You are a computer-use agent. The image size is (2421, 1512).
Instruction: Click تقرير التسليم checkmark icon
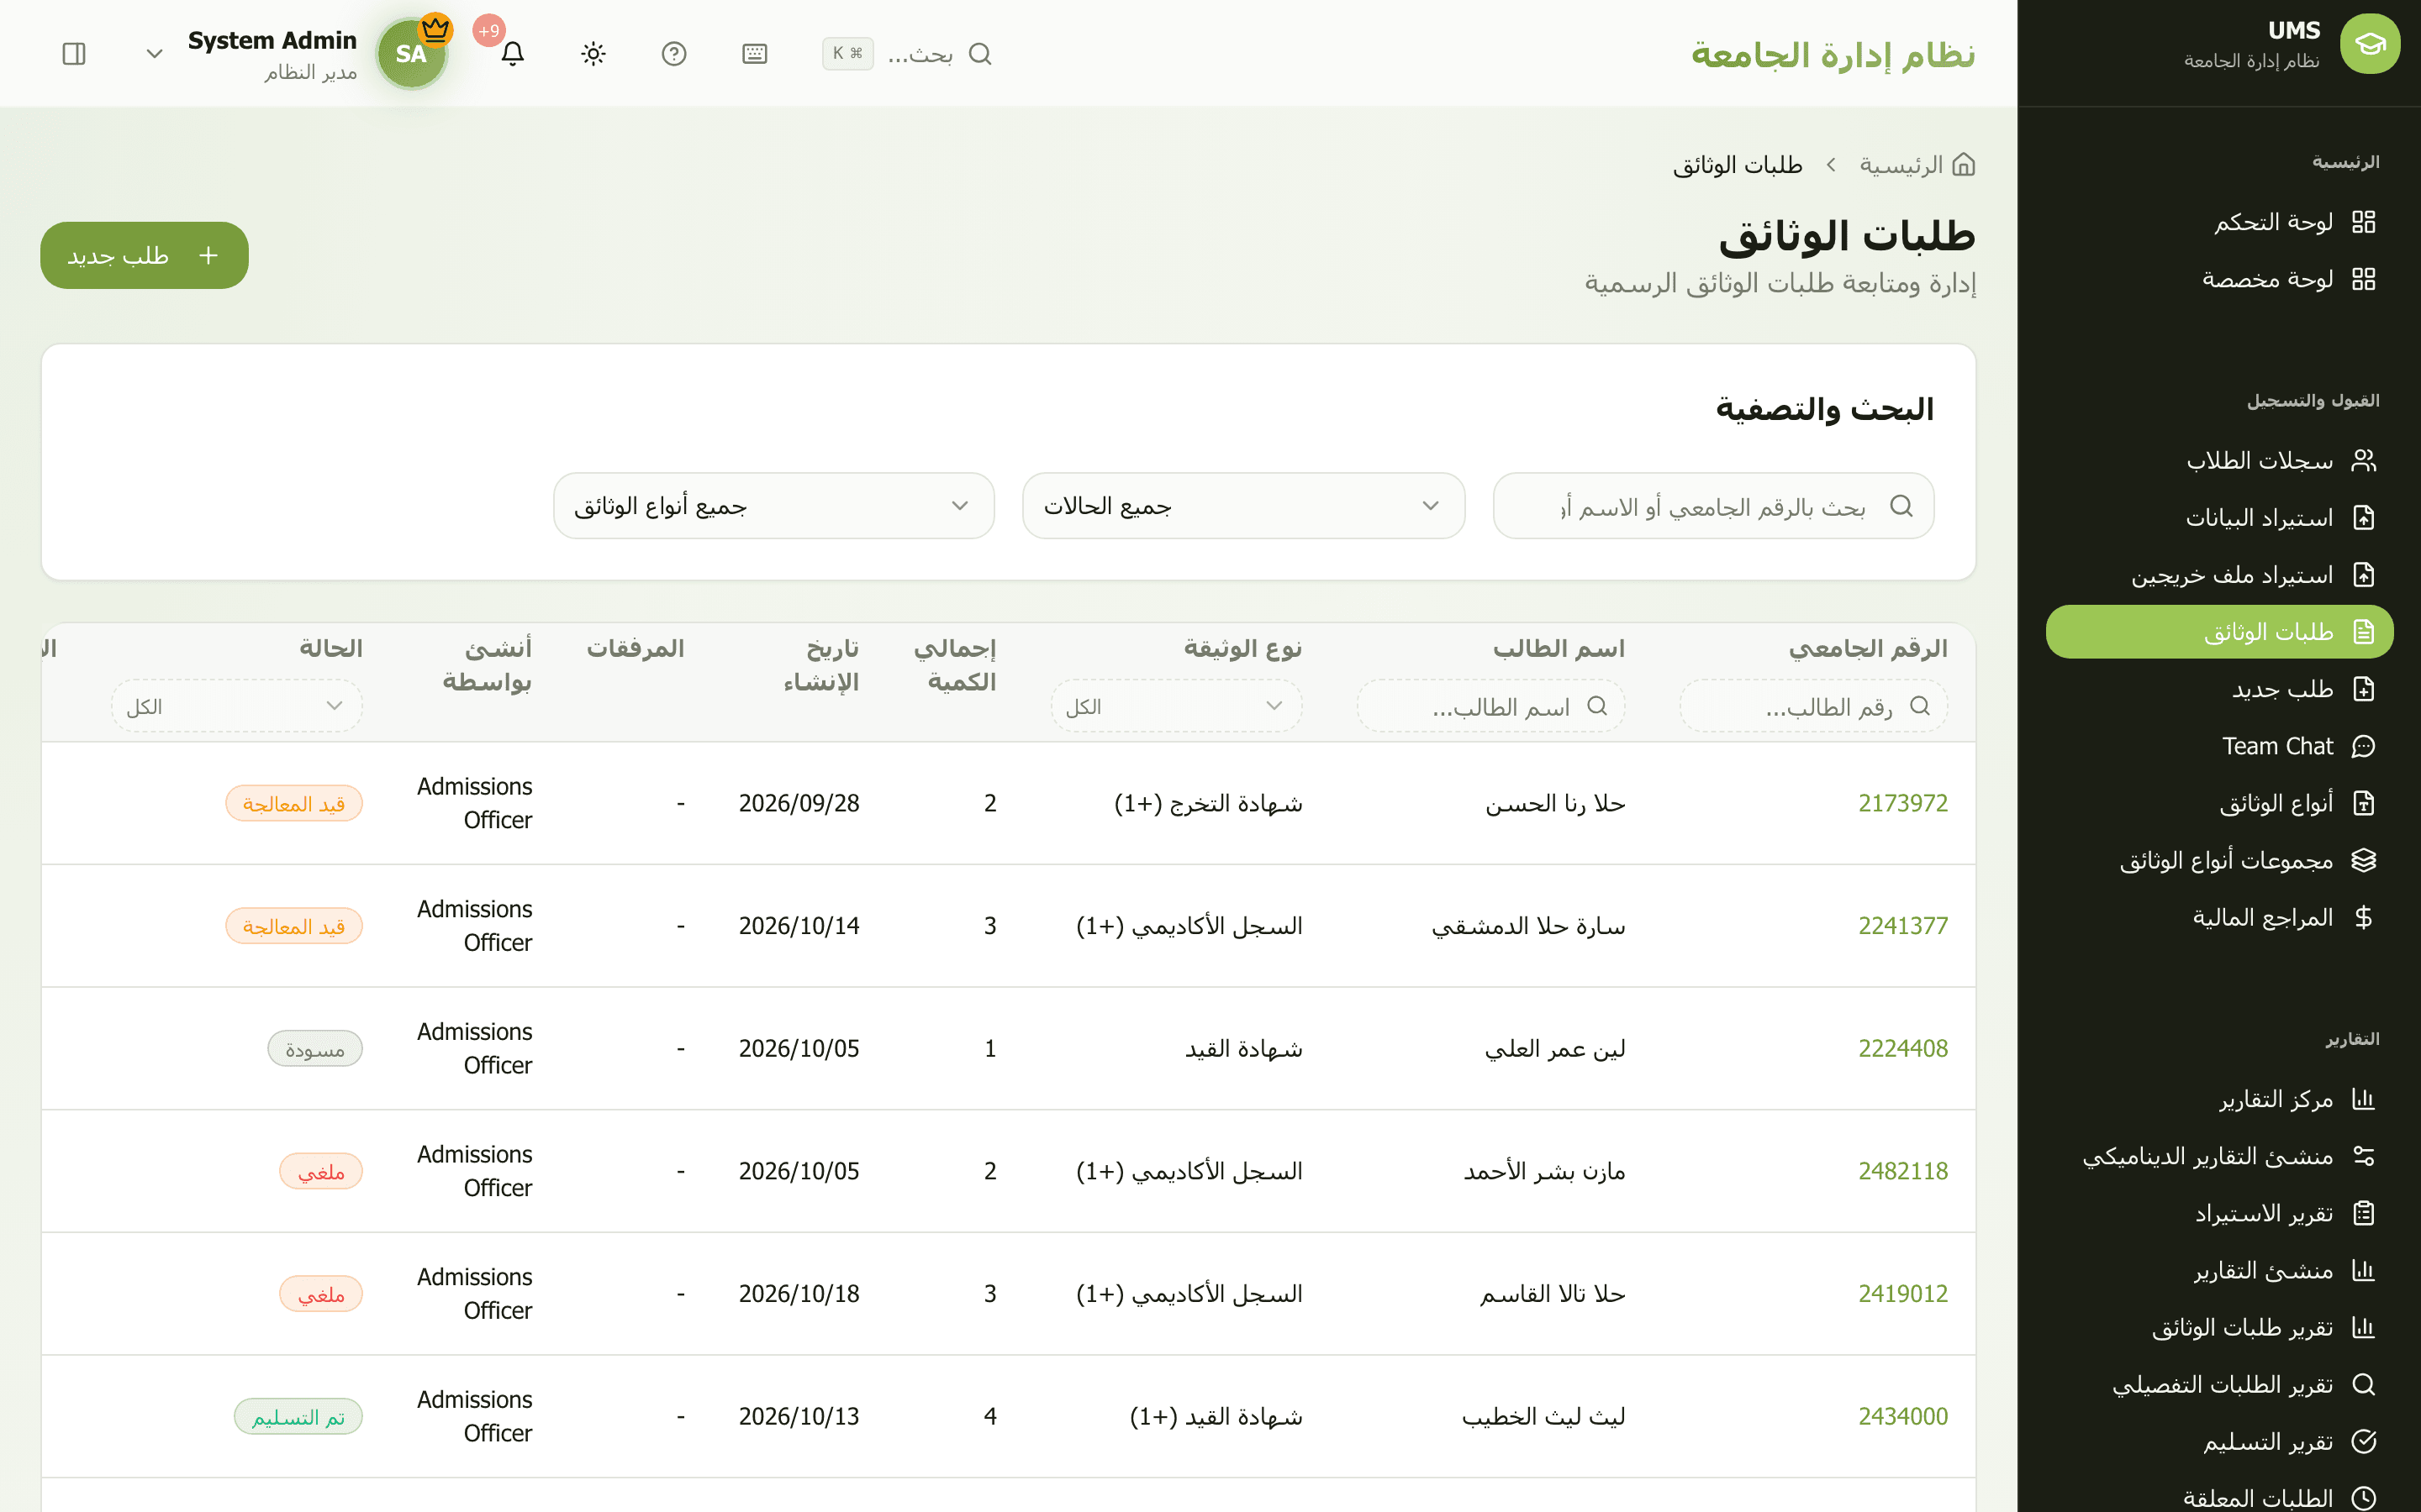(x=2364, y=1441)
